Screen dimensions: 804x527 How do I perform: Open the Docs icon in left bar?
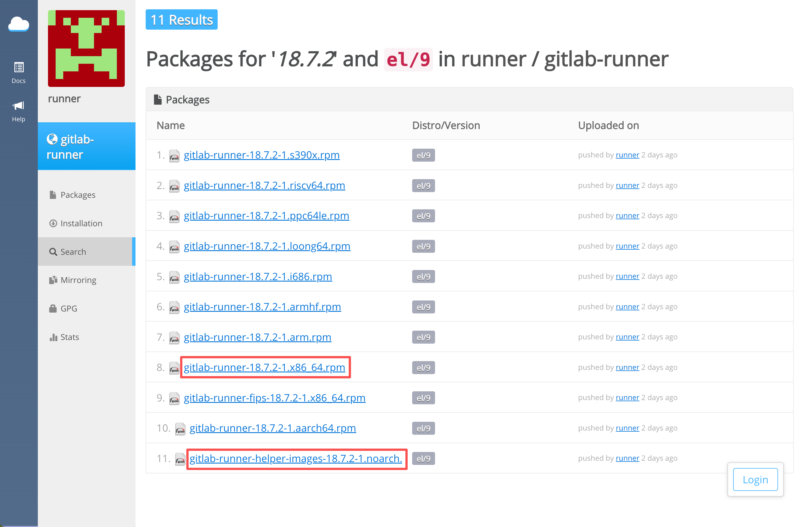(19, 67)
